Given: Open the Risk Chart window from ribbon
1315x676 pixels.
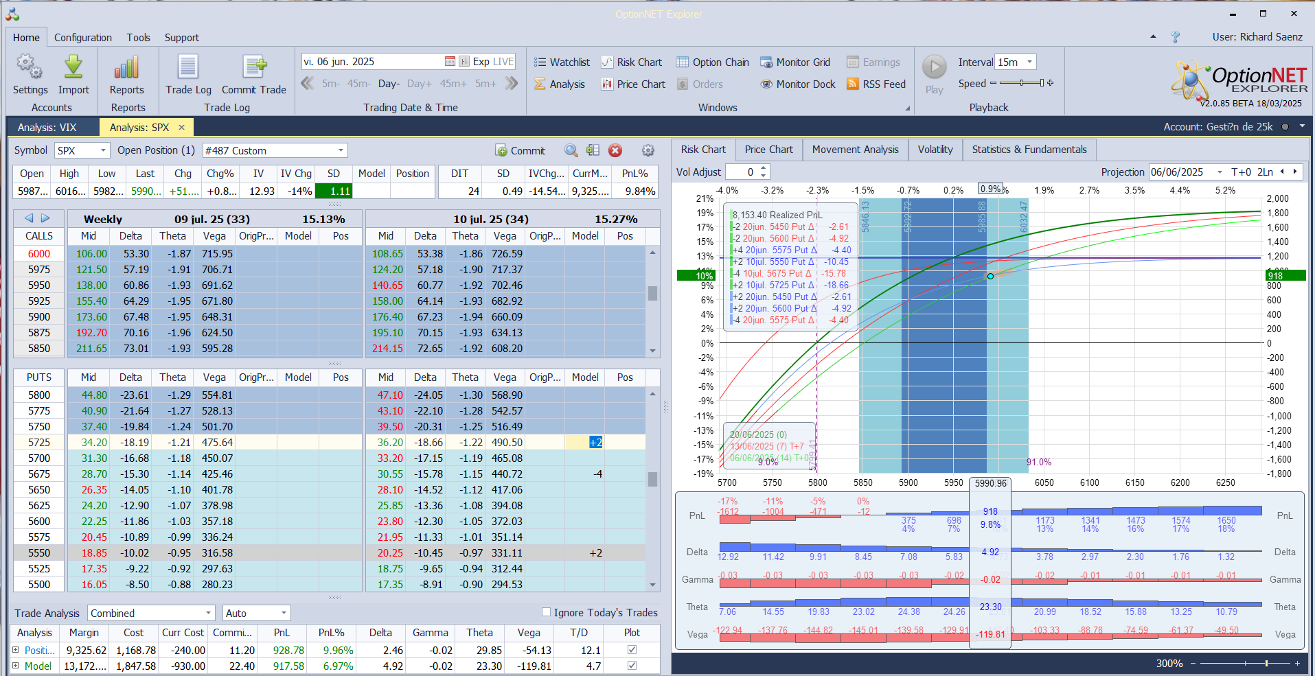Looking at the screenshot, I should point(632,62).
